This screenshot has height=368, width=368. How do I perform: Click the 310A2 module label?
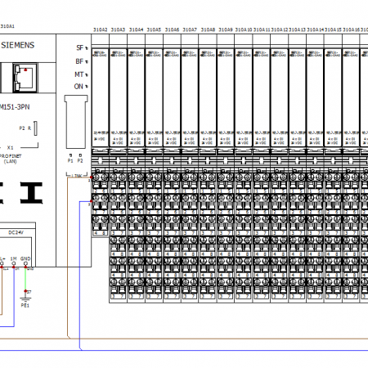pos(101,29)
